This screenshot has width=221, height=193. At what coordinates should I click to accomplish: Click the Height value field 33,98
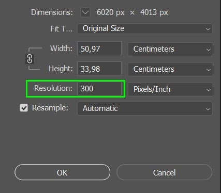tap(99, 69)
